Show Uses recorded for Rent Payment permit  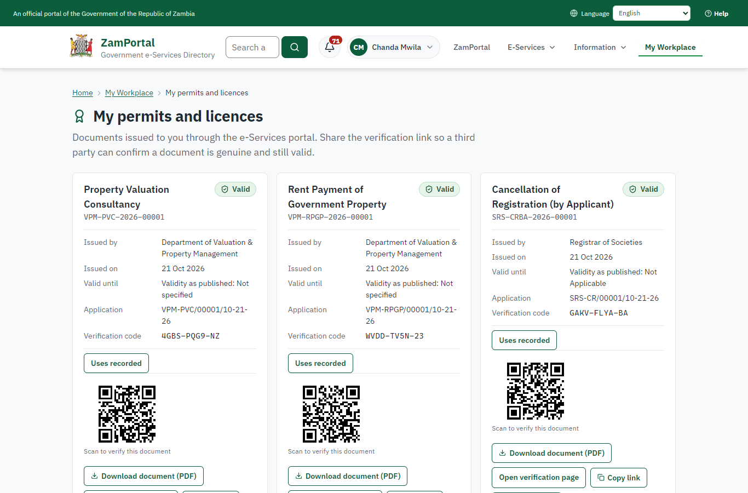point(320,363)
